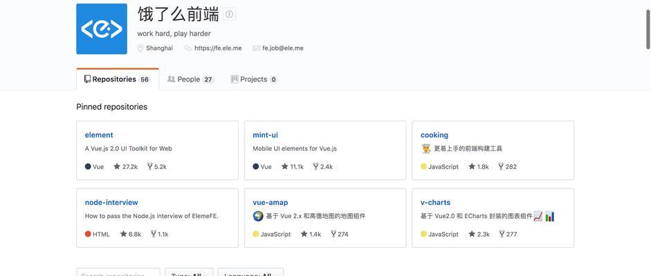
Task: Click the globe emoji in vue-amap description
Action: (x=258, y=216)
